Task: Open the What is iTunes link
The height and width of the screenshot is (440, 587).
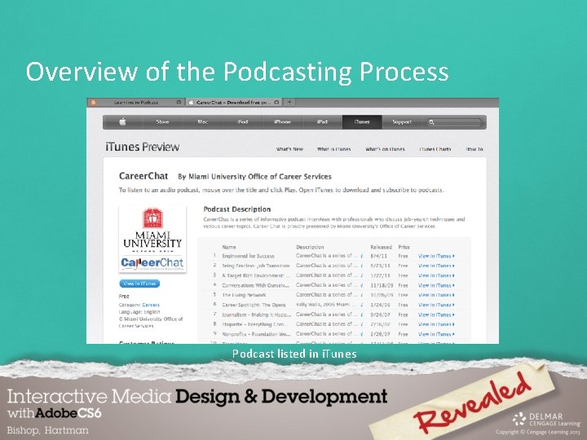Action: (334, 149)
